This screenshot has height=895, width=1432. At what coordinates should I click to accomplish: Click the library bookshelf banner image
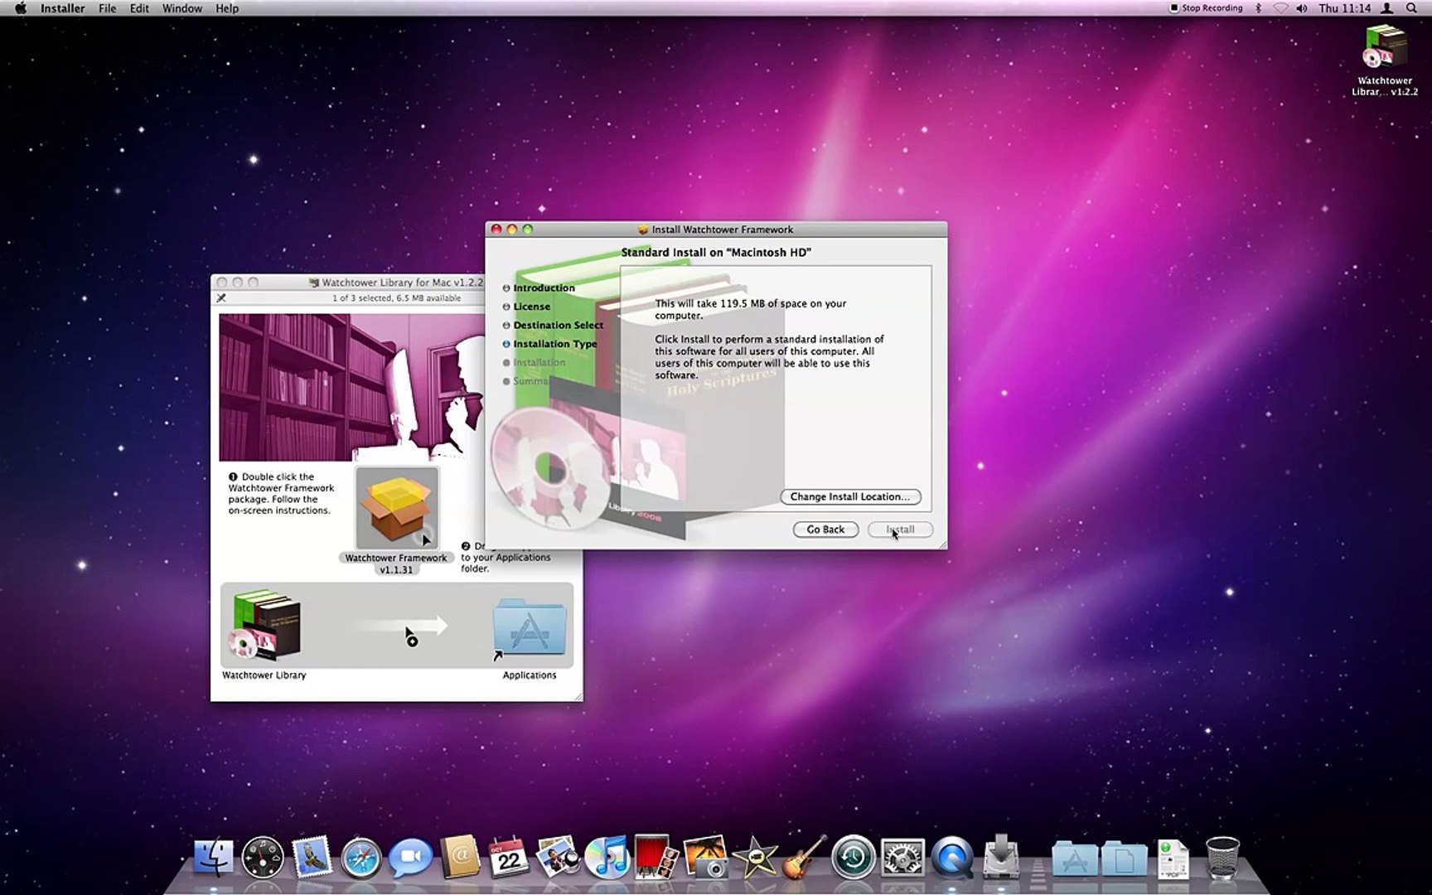point(351,387)
